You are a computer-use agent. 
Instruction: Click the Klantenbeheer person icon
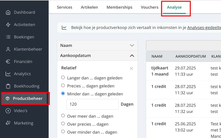pyautogui.click(x=8, y=49)
